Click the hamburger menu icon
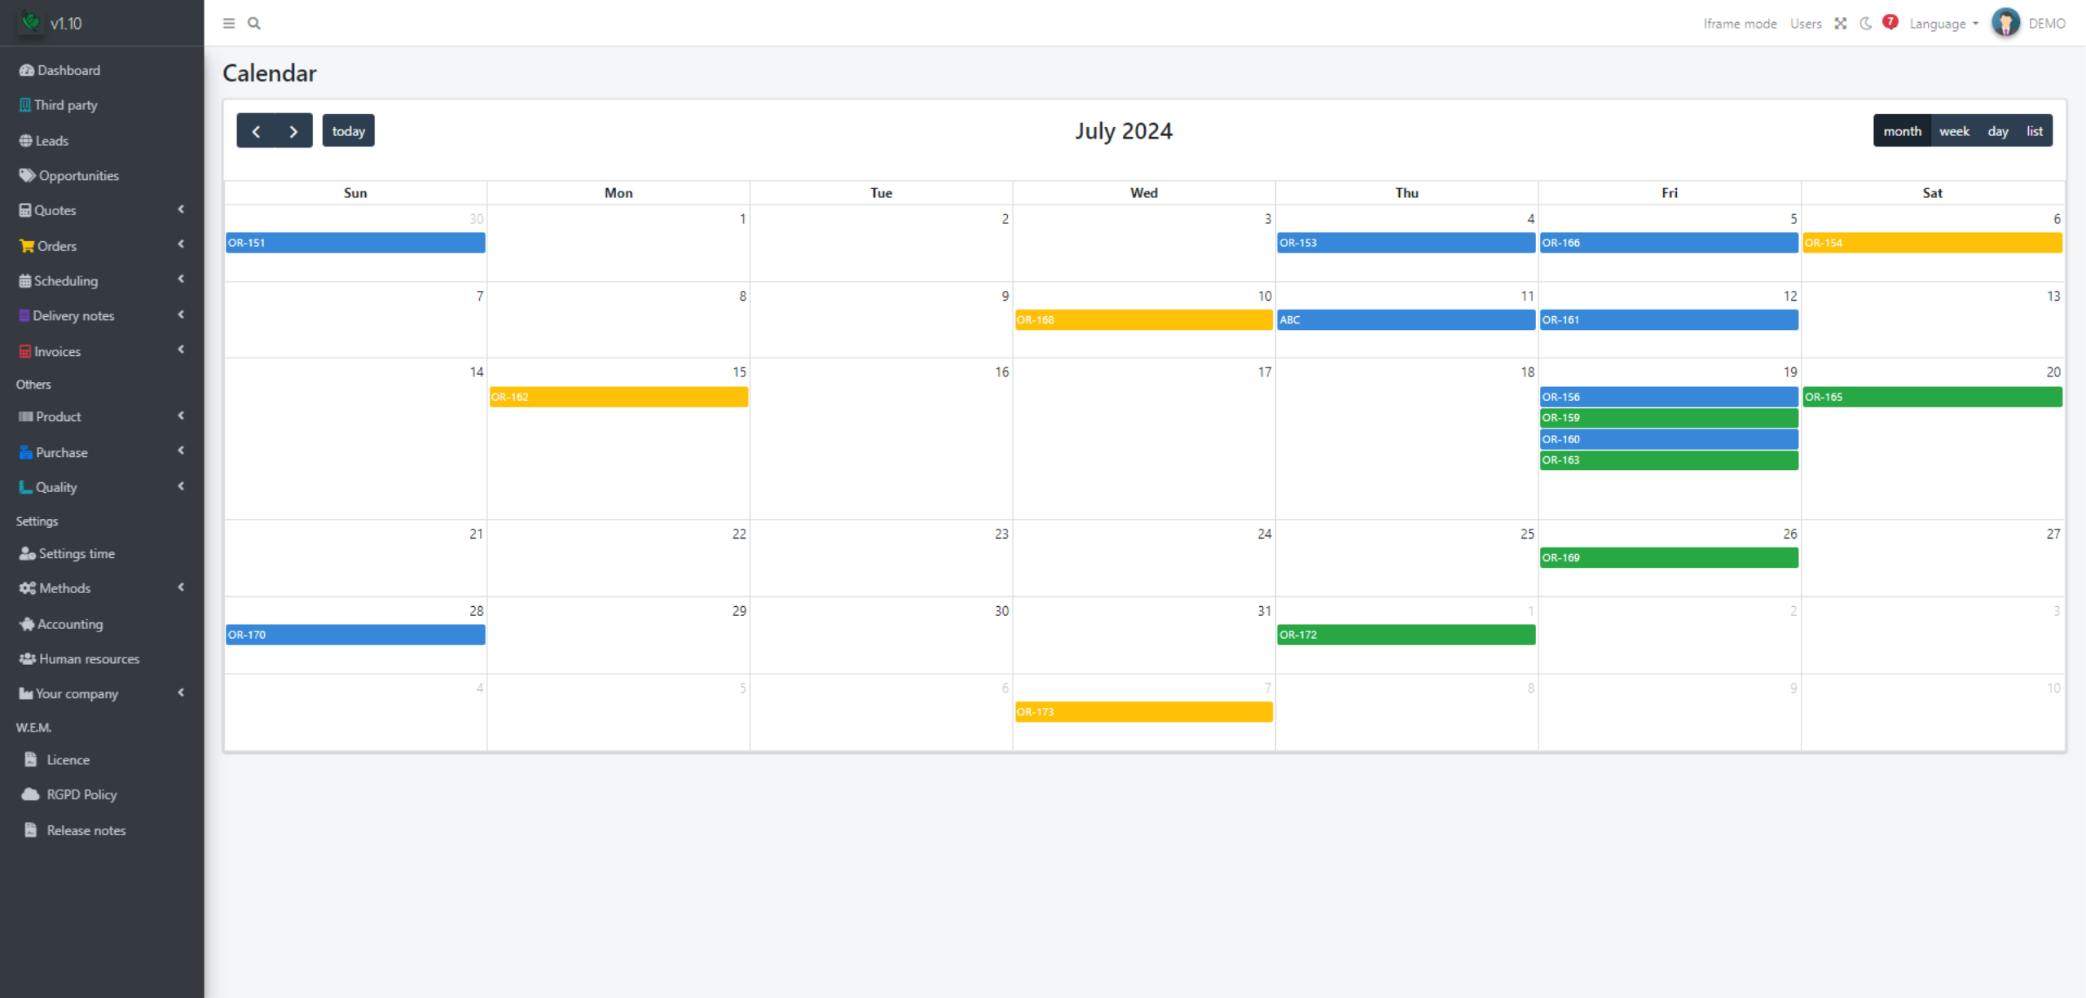The height and width of the screenshot is (998, 2086). (229, 23)
